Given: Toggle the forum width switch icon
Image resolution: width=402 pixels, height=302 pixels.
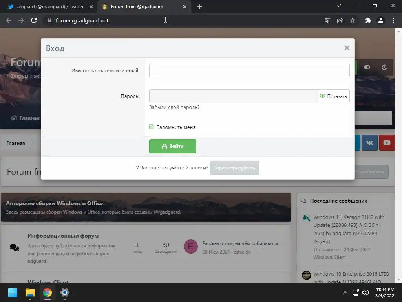Looking at the screenshot, I should pos(367,67).
